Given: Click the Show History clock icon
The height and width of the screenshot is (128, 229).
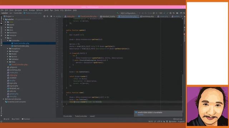Looking at the screenshot, I should pos(170,13).
